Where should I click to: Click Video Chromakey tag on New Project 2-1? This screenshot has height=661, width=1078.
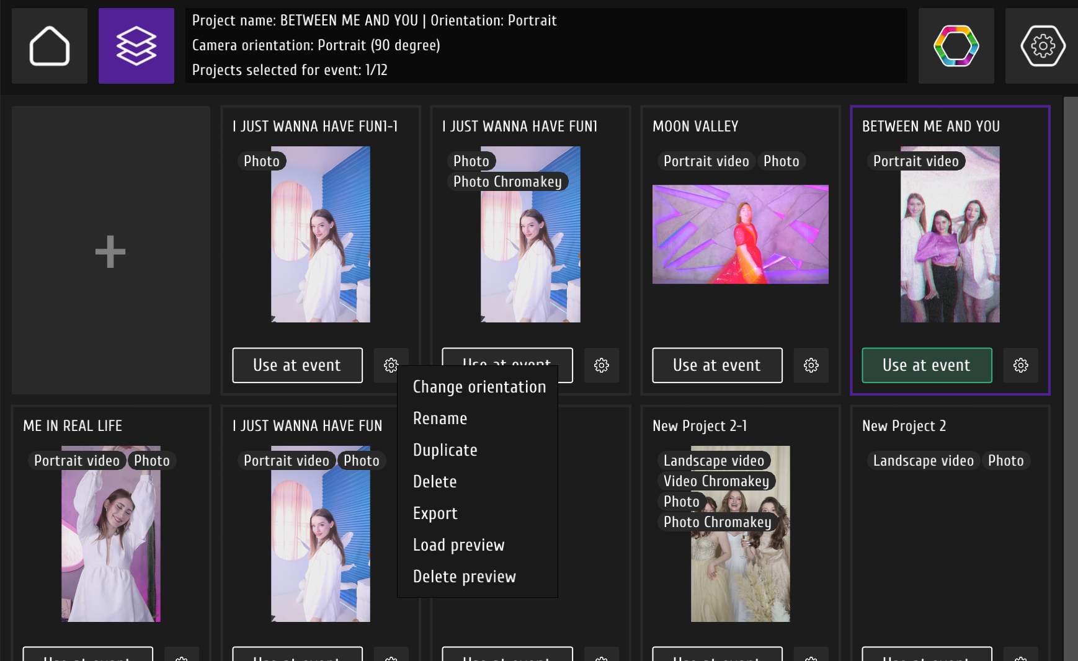(x=716, y=481)
